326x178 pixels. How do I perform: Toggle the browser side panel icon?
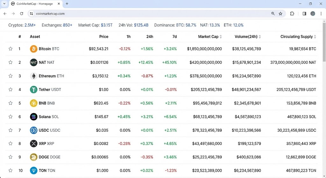tap(304, 13)
